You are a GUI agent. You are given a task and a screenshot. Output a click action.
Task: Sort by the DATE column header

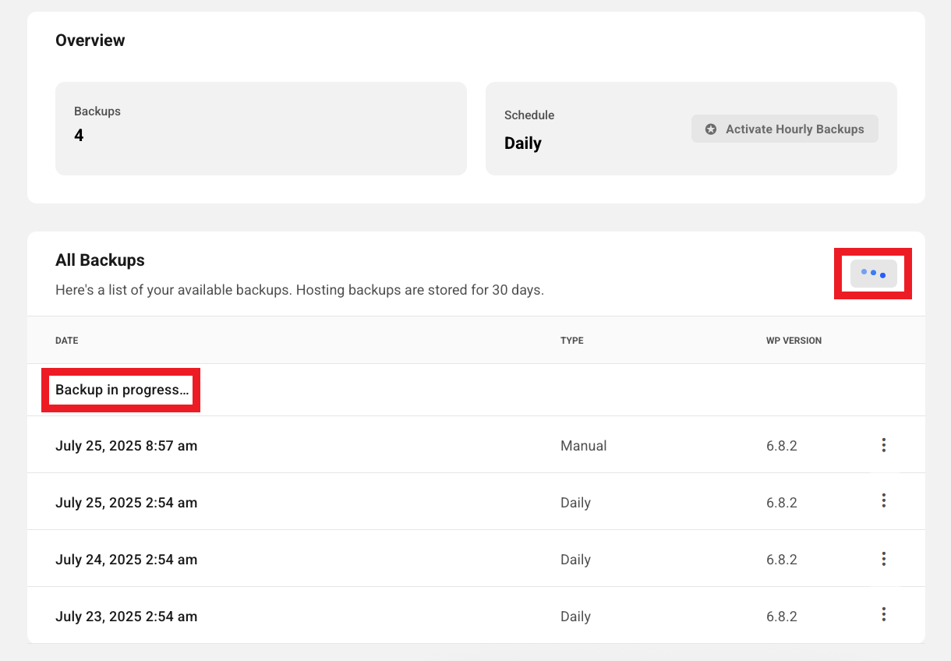click(67, 341)
